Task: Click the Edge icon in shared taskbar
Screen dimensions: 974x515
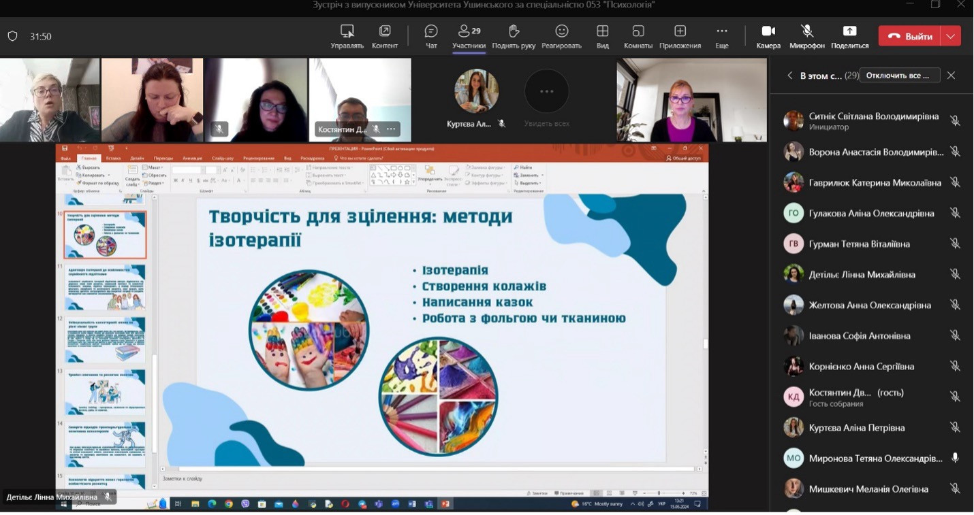Action: tap(212, 504)
